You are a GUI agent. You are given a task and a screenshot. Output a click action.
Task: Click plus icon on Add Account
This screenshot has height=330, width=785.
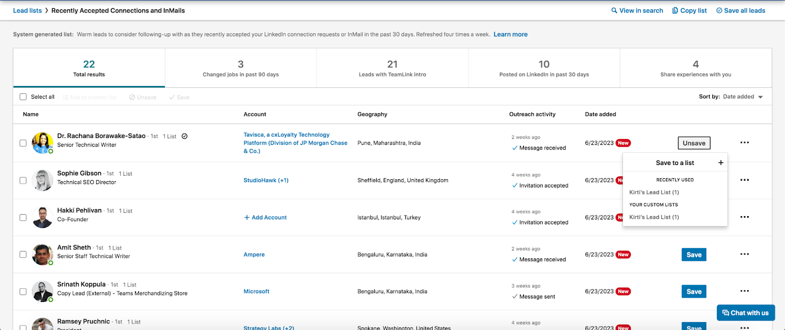pos(247,218)
